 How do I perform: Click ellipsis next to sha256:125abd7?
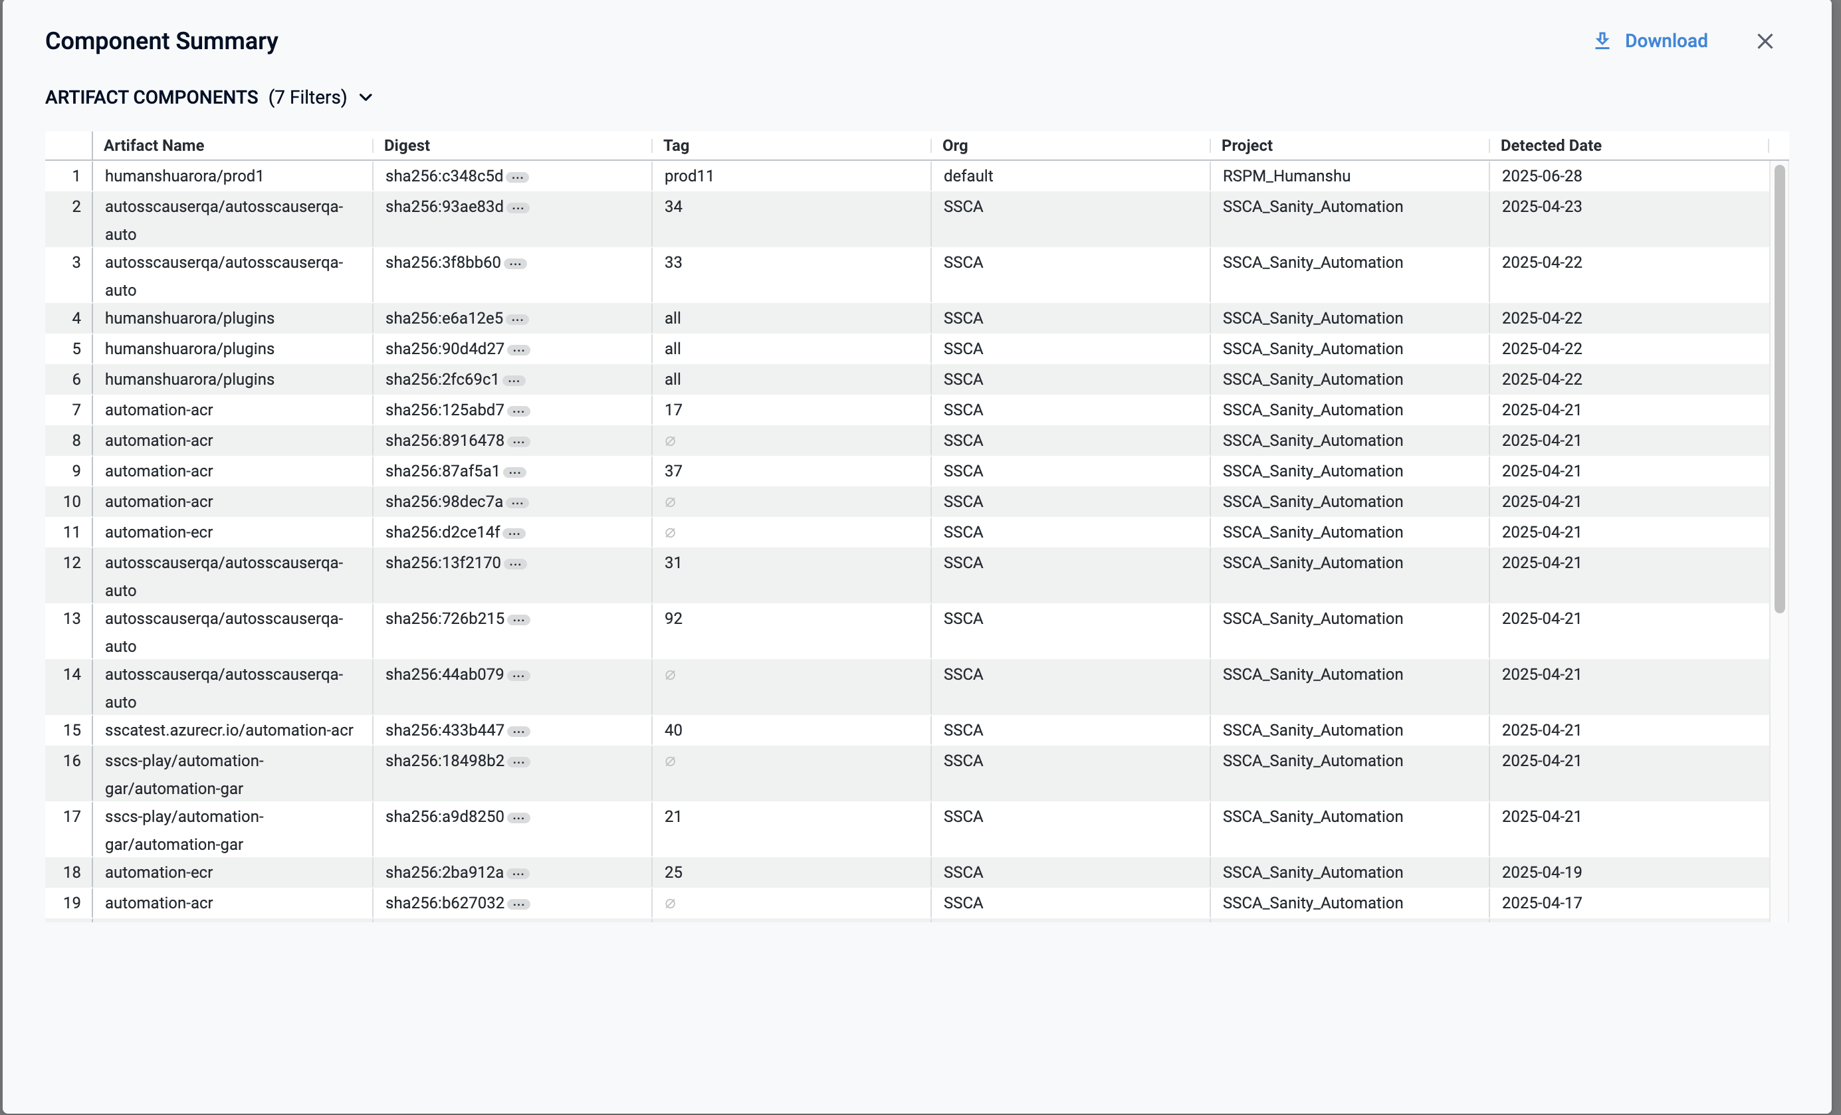coord(518,411)
